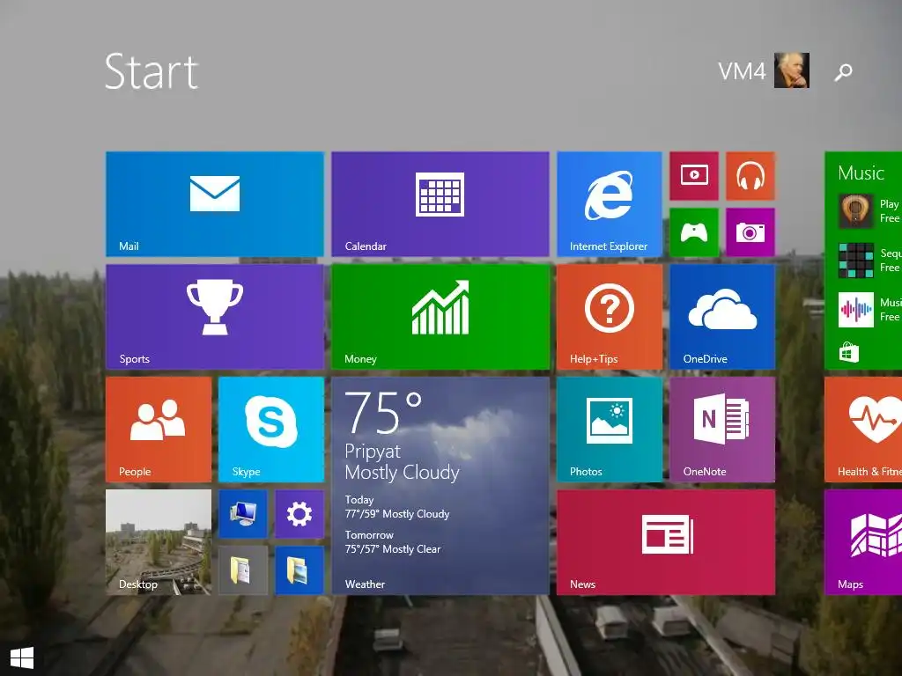Open the Camera small tile
902x676 pixels.
click(x=750, y=232)
